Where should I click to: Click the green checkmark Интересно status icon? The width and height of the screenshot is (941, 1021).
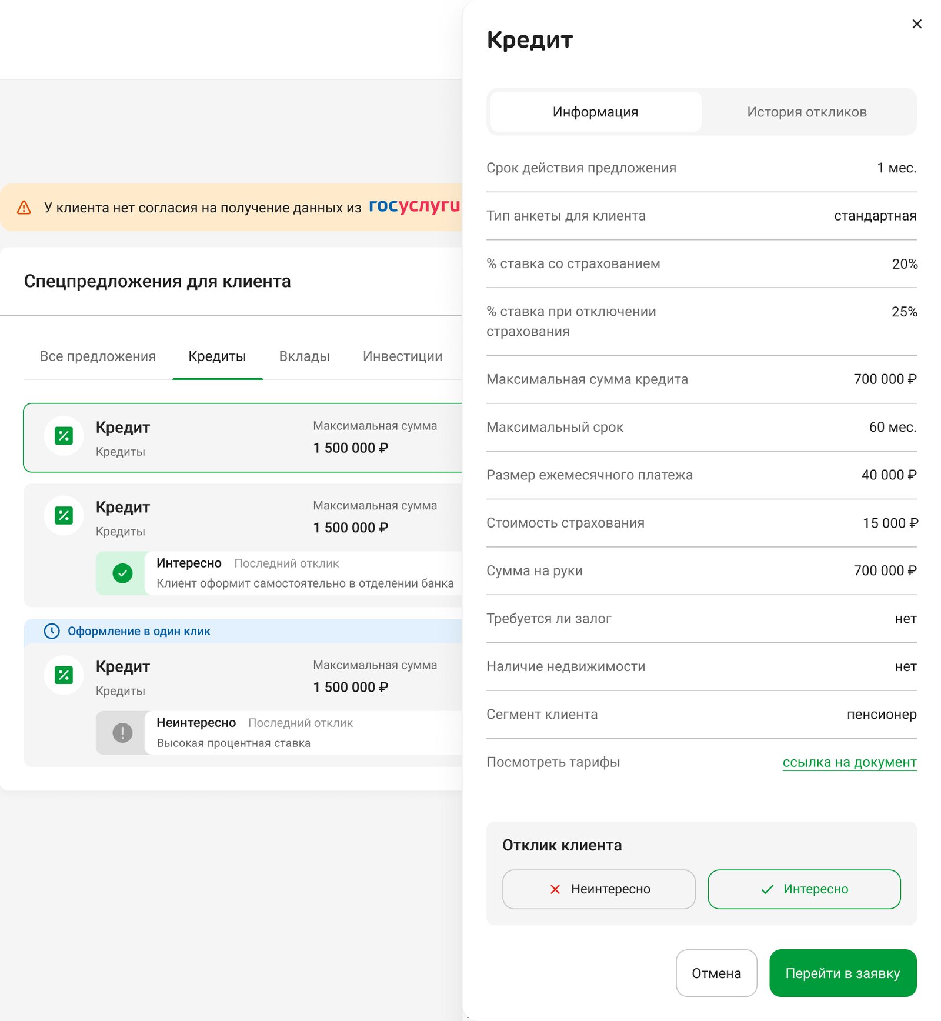click(122, 573)
